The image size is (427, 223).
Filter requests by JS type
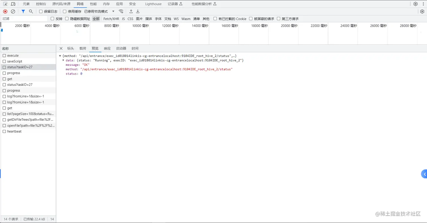click(x=123, y=19)
